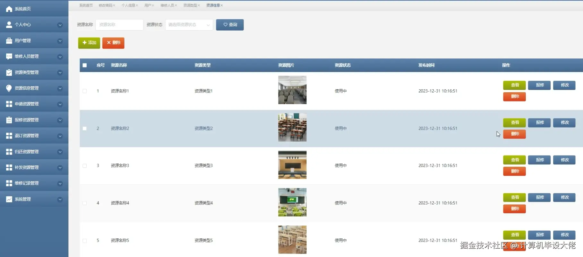Open the image thumbnail of 资源名称1

(292, 90)
